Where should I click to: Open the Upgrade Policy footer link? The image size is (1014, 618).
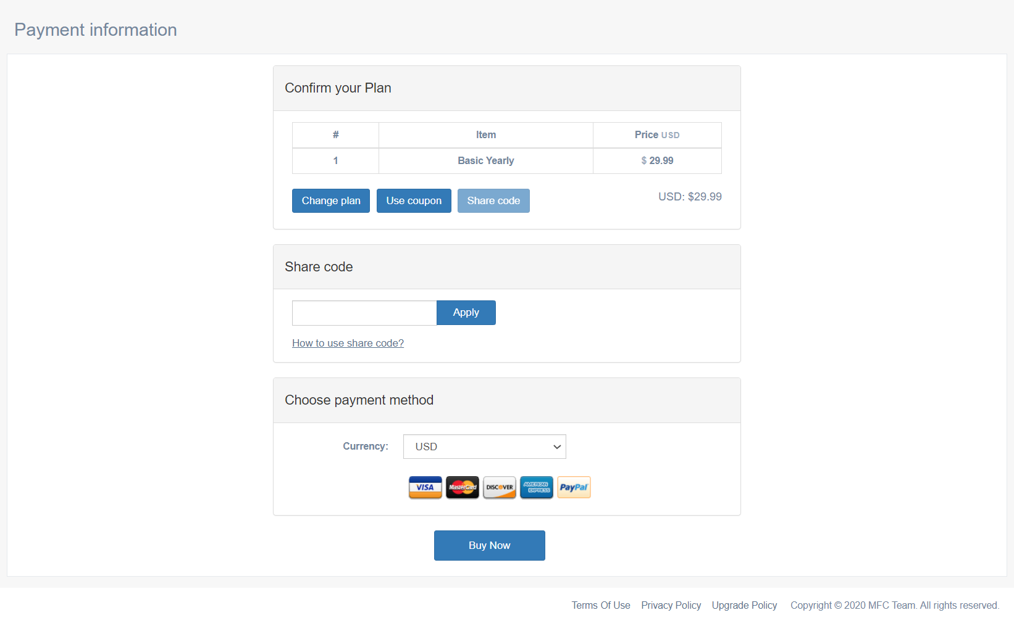coord(744,606)
